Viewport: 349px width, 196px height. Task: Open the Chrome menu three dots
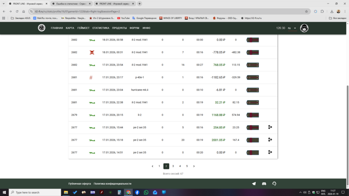tap(345, 12)
